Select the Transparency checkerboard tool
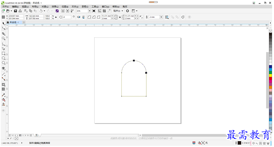This screenshot has height=147, width=274. [x=3, y=89]
